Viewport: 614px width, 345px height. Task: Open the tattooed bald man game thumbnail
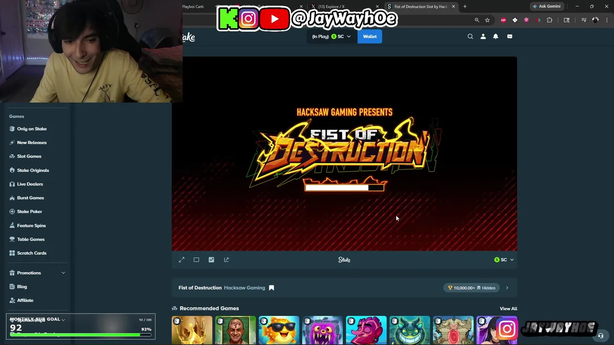click(x=236, y=330)
